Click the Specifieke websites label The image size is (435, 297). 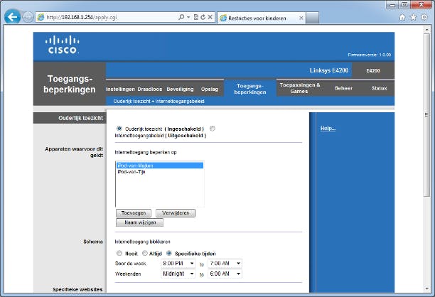(x=77, y=289)
